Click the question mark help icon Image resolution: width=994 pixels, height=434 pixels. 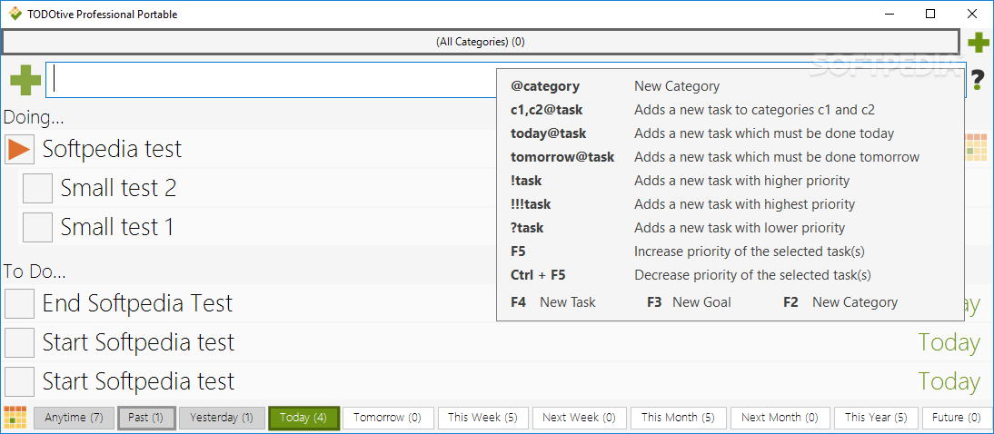tap(979, 81)
